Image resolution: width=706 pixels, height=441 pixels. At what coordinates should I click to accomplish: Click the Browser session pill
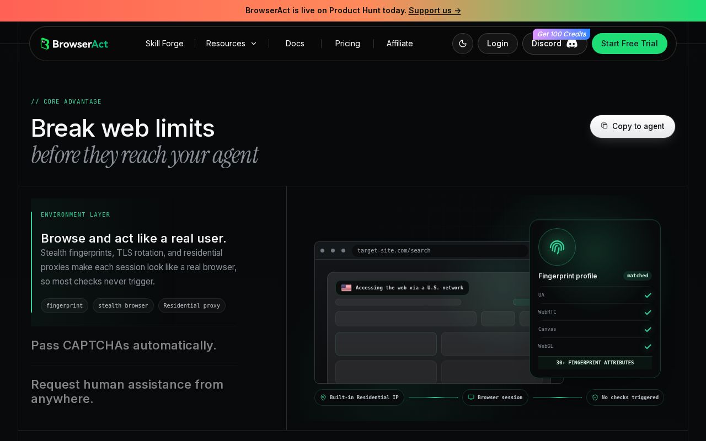click(x=495, y=397)
